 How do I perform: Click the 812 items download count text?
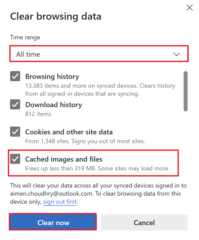tap(38, 114)
